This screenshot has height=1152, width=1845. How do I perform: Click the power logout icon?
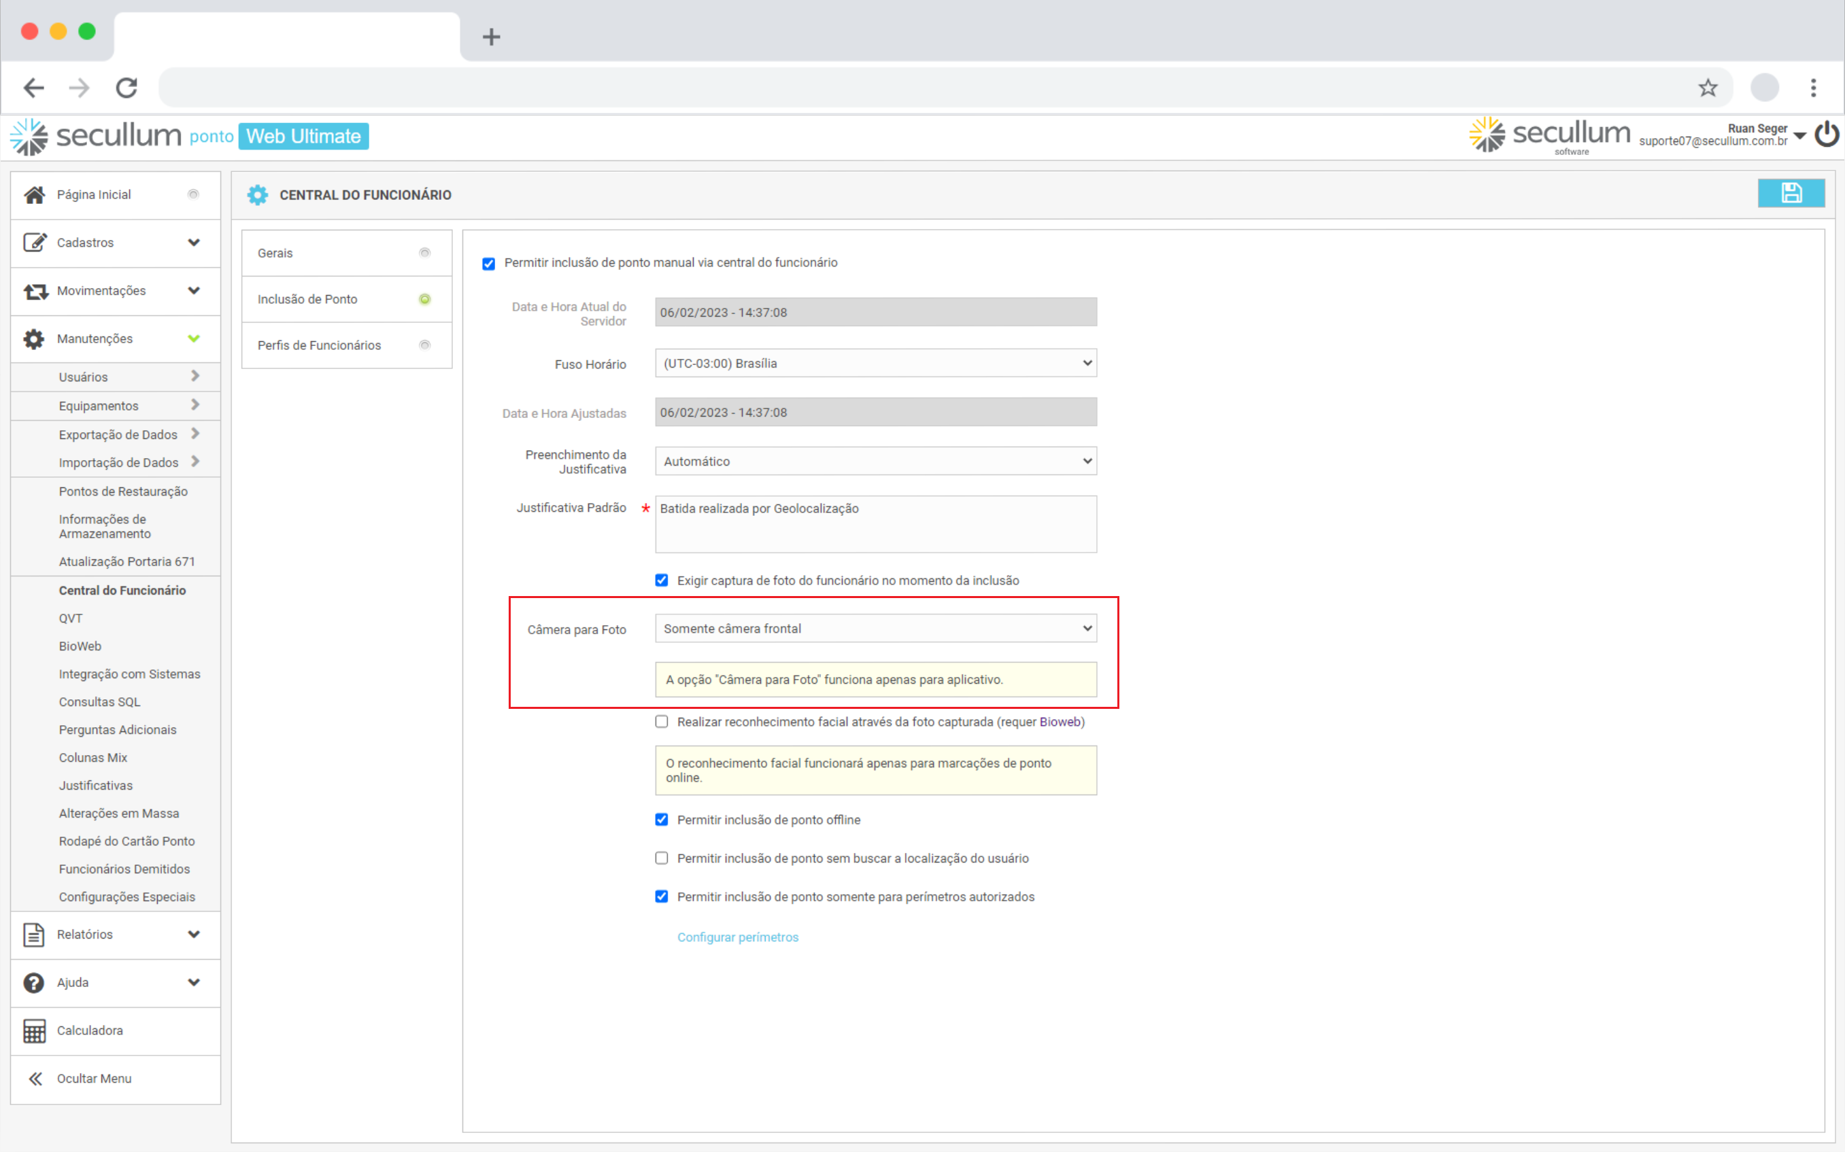click(1827, 135)
